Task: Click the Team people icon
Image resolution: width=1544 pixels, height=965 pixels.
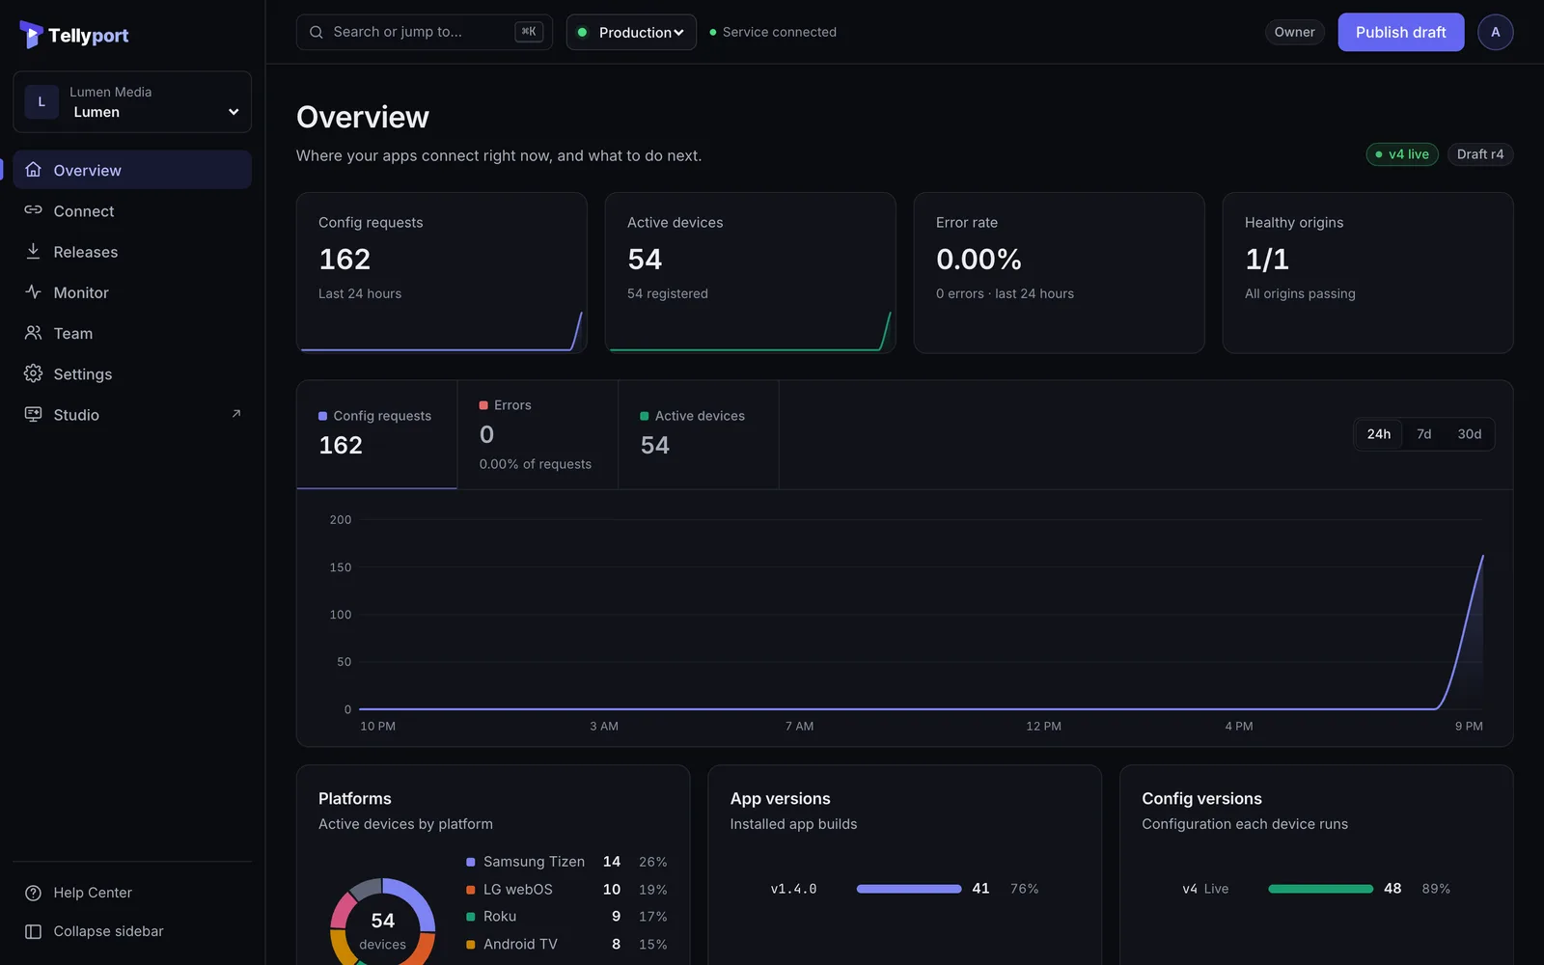Action: click(33, 333)
